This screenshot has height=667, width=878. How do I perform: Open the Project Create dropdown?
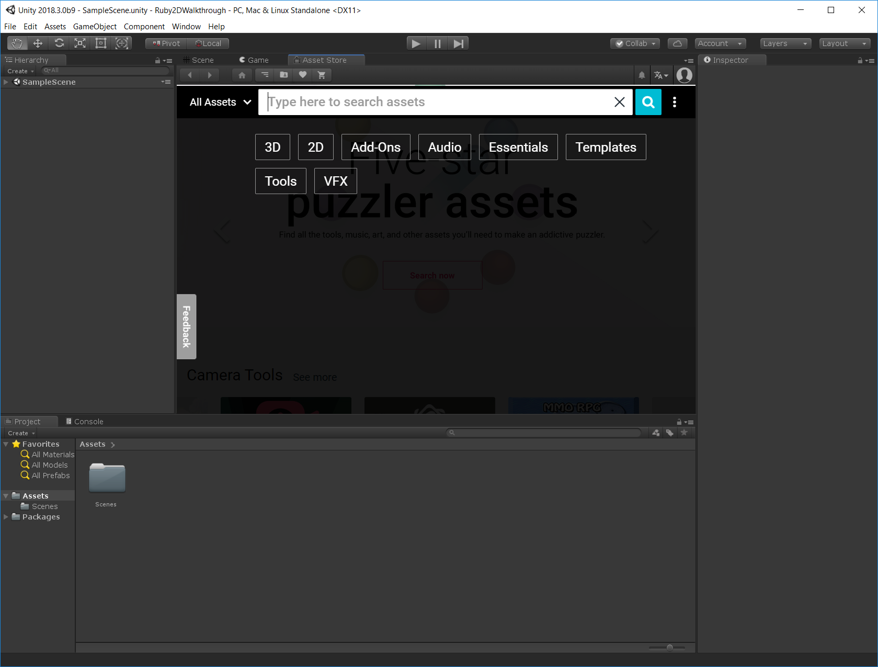(x=21, y=433)
